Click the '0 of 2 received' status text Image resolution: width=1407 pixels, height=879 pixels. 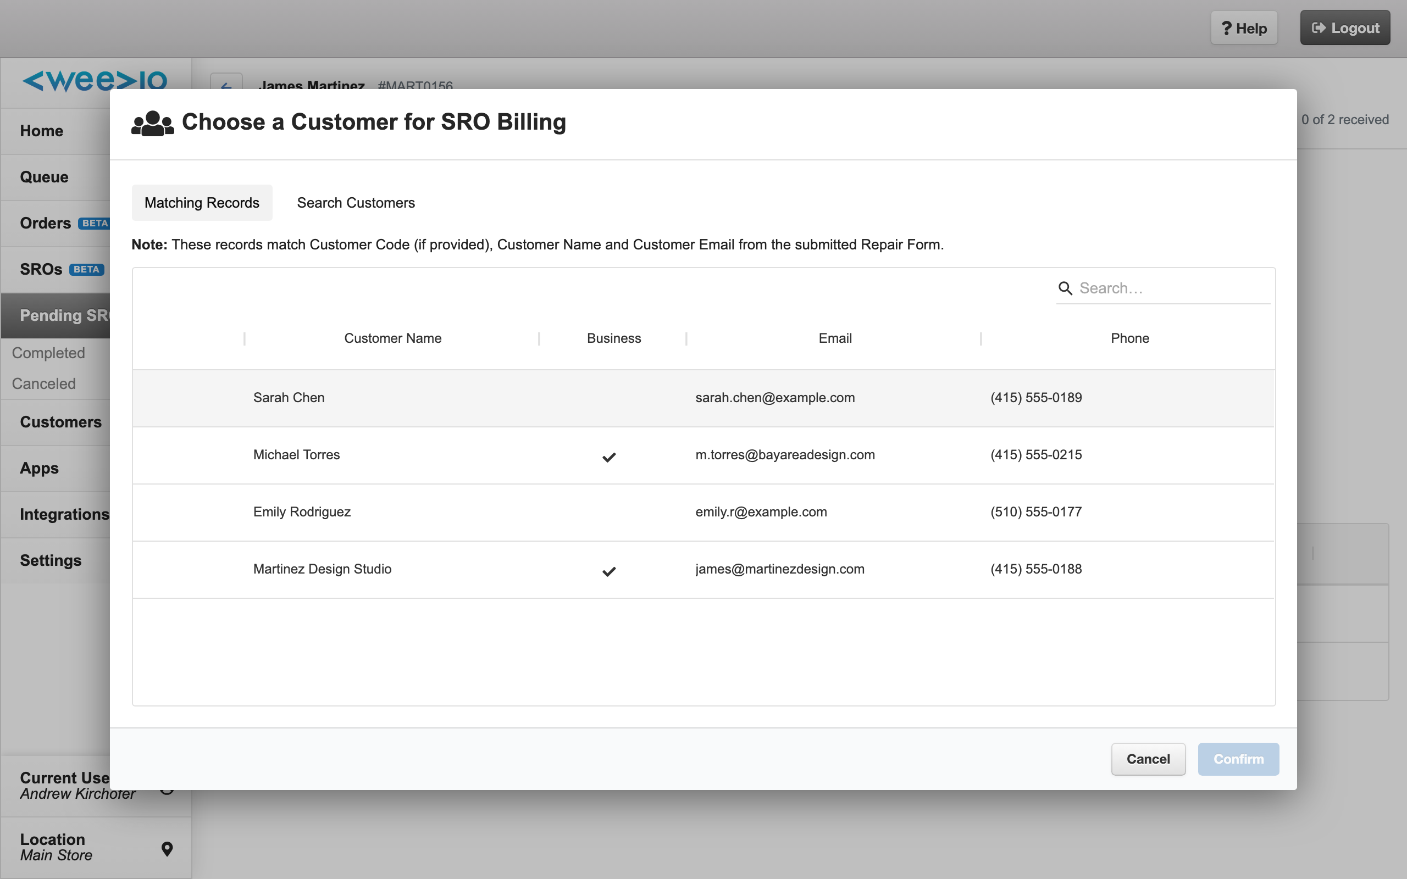(1345, 120)
